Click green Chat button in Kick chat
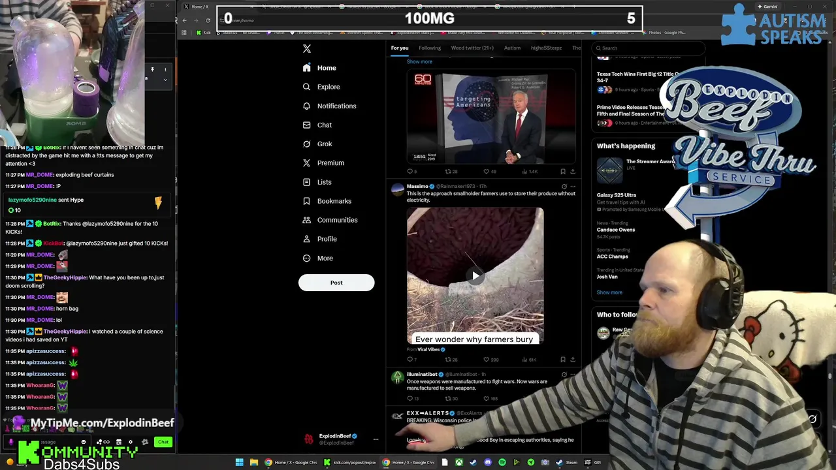Screen dimensions: 836x470 163,443
